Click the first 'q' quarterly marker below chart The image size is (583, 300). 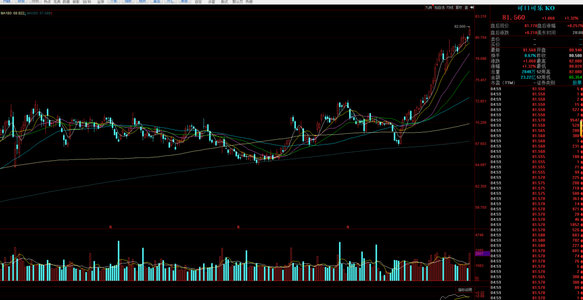pyautogui.click(x=111, y=227)
